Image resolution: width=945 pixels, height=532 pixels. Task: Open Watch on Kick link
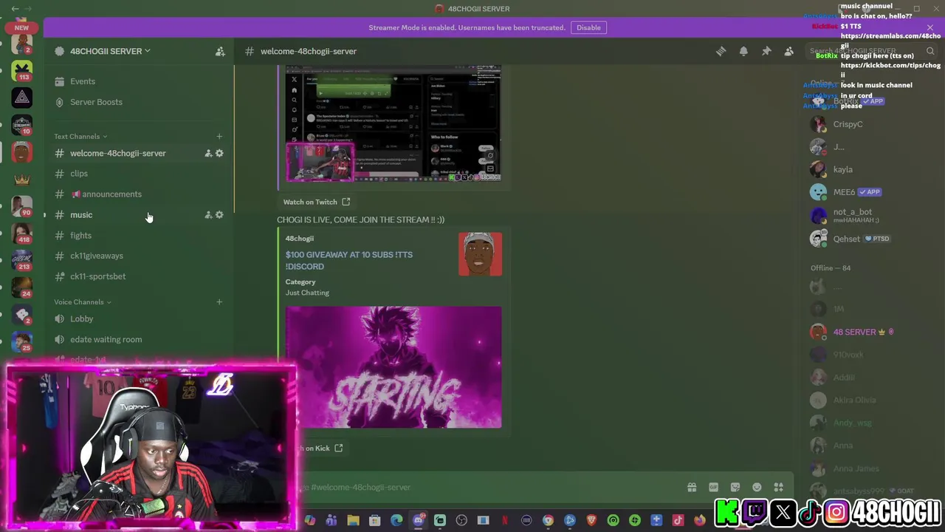320,448
